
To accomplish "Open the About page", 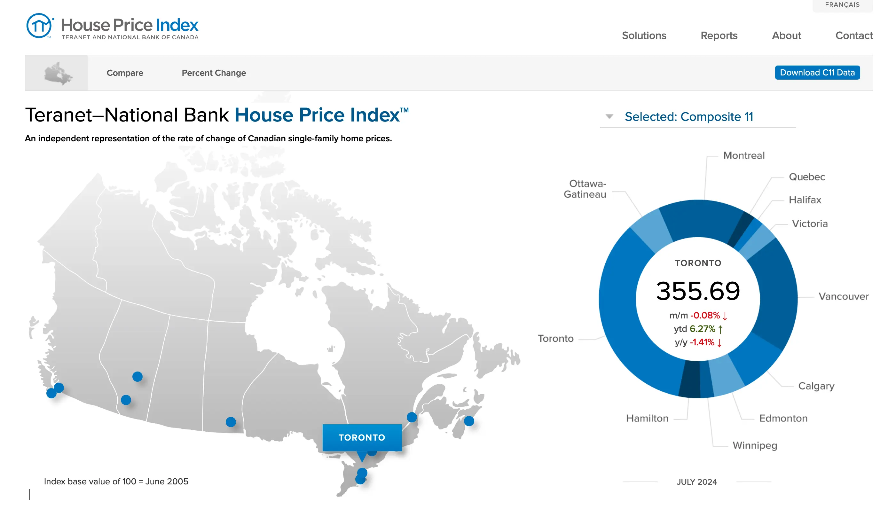I will [786, 35].
